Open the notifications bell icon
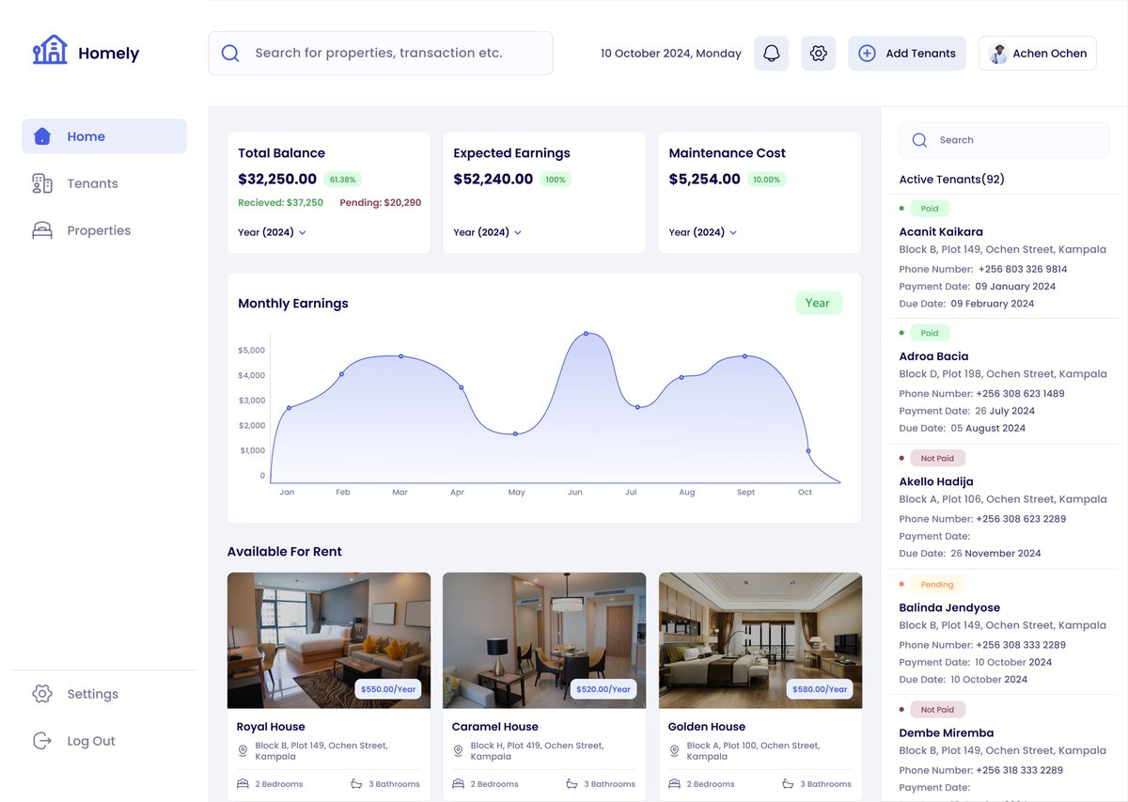This screenshot has width=1128, height=802. coord(772,54)
